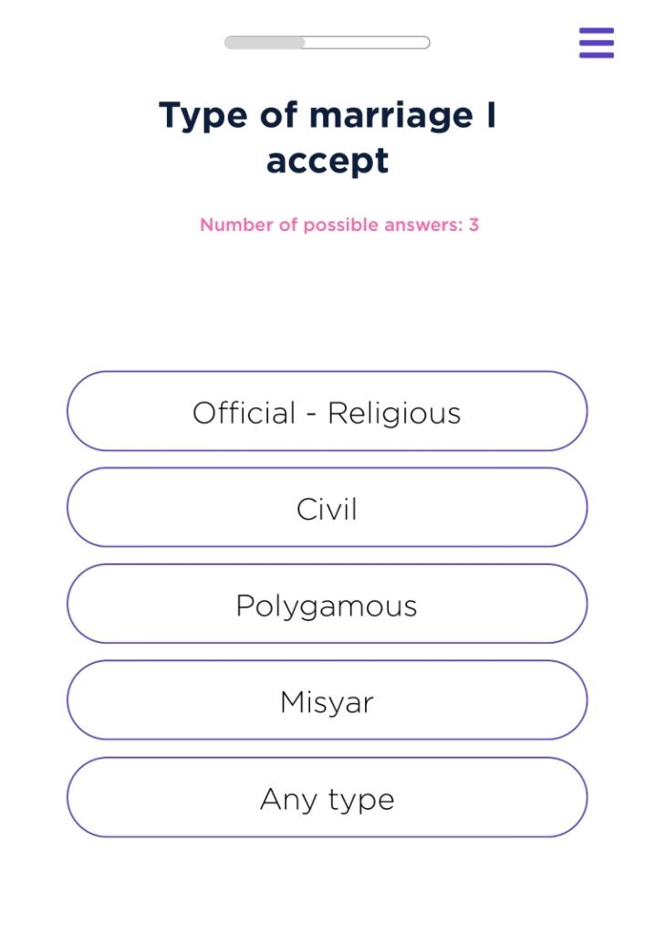Screen dimensions: 655x935
Task: Click the 'Number of possible answers: 3' hint
Action: coord(339,225)
